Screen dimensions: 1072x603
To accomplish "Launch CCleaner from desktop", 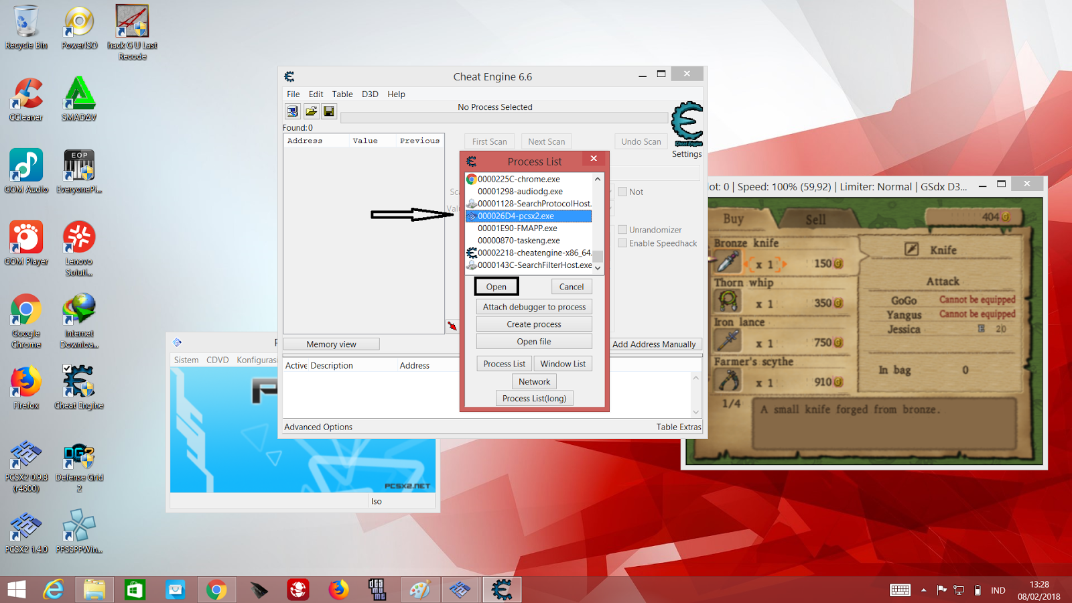I will (x=26, y=99).
